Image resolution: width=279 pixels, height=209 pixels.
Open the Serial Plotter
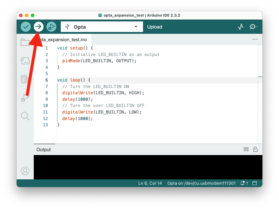(240, 27)
